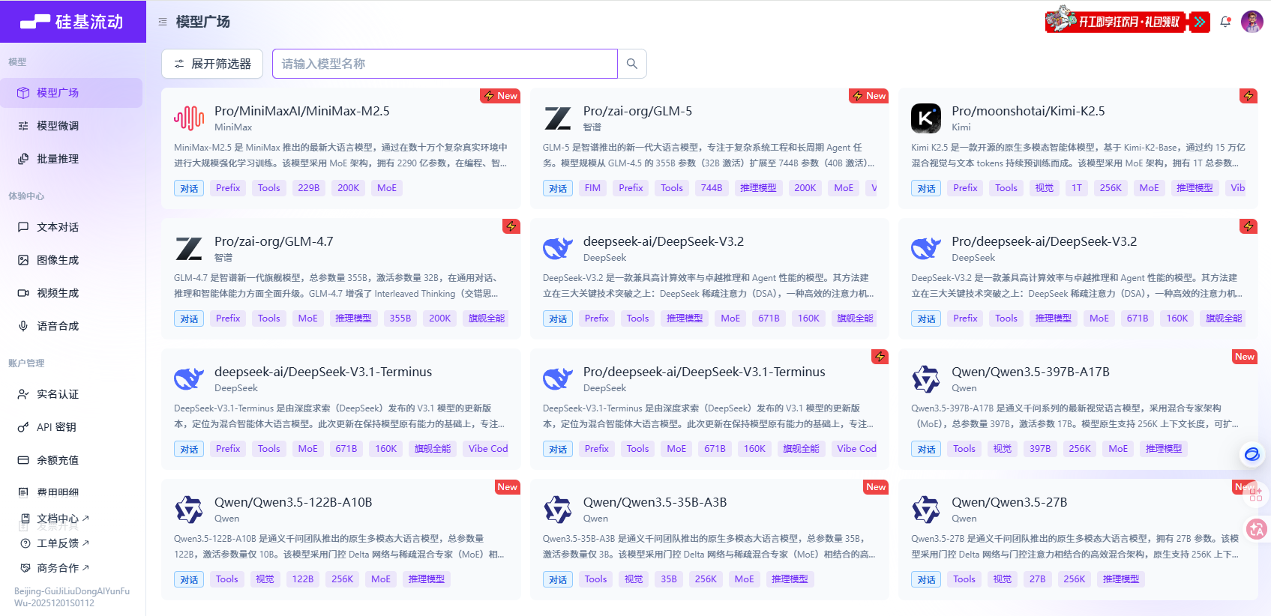Click 355B tag on GLM-4.7 card
The image size is (1271, 616).
tap(400, 318)
